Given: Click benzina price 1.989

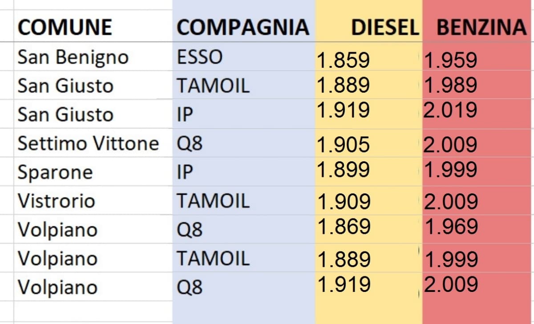Looking at the screenshot, I should 450,85.
